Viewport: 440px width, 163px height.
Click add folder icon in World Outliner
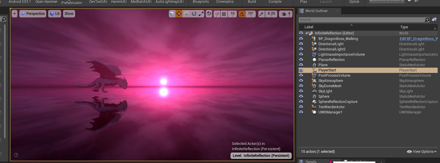click(434, 20)
